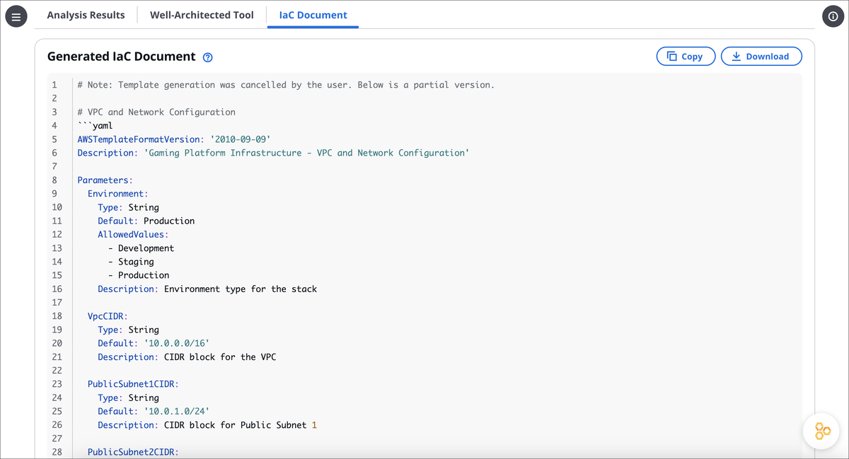The image size is (849, 459).
Task: Switch to the Well-Architected Tool tab
Action: (202, 15)
